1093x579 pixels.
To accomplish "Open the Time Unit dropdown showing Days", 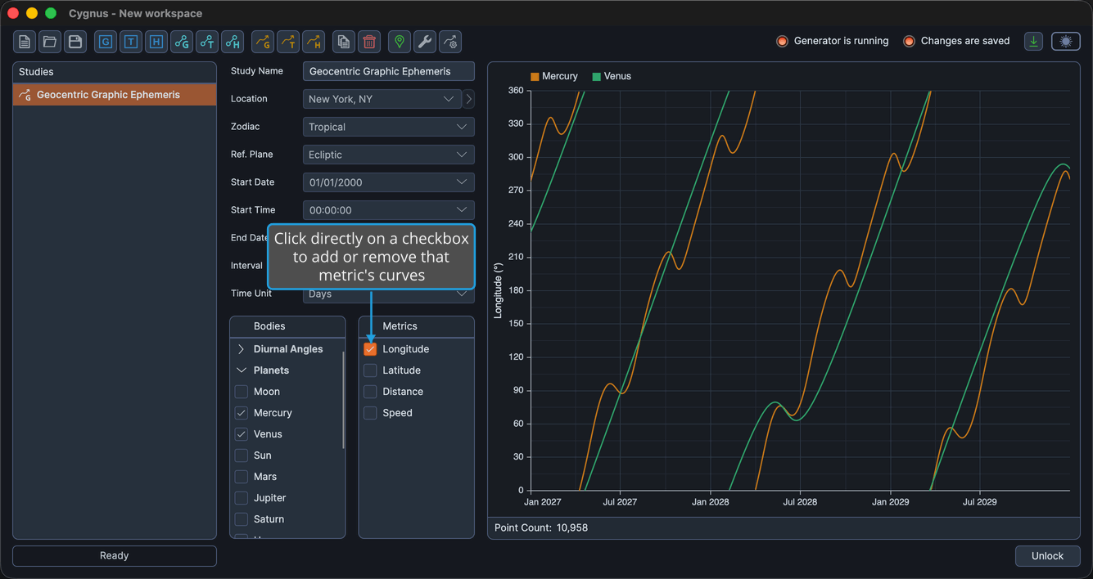I will click(389, 294).
